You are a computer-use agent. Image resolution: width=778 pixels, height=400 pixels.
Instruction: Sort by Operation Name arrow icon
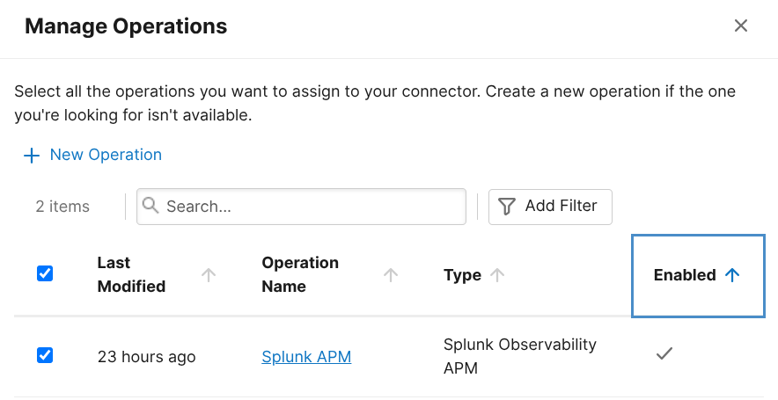391,275
